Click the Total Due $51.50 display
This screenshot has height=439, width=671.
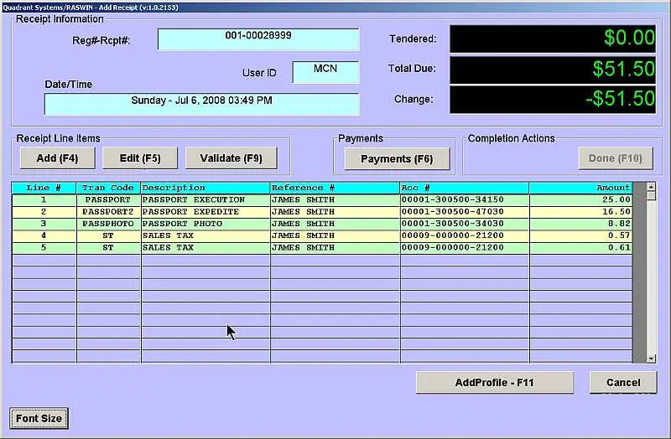tap(553, 70)
